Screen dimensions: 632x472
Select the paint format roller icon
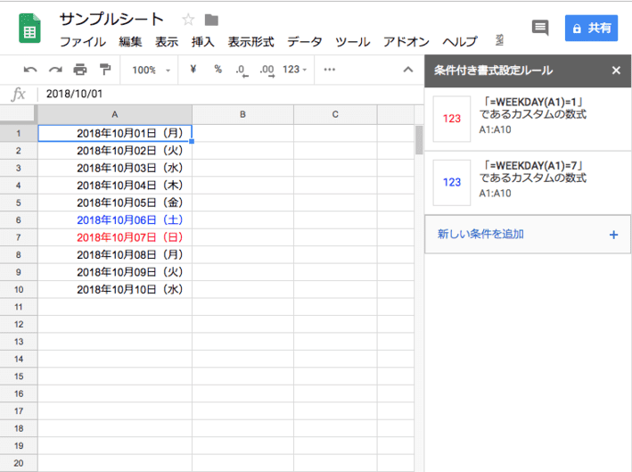point(105,70)
